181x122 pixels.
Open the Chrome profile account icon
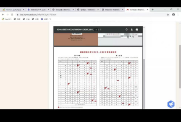click(174, 15)
